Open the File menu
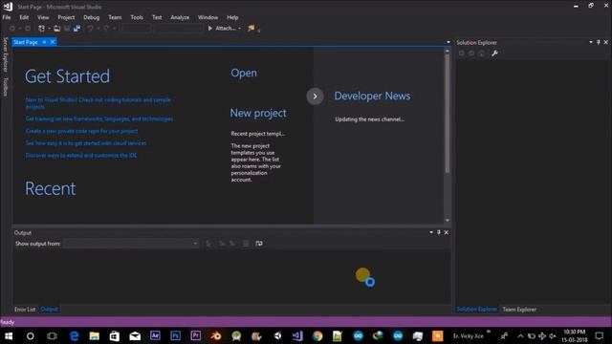The image size is (612, 344). tap(7, 17)
